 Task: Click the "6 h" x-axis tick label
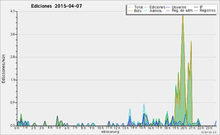point(67,128)
